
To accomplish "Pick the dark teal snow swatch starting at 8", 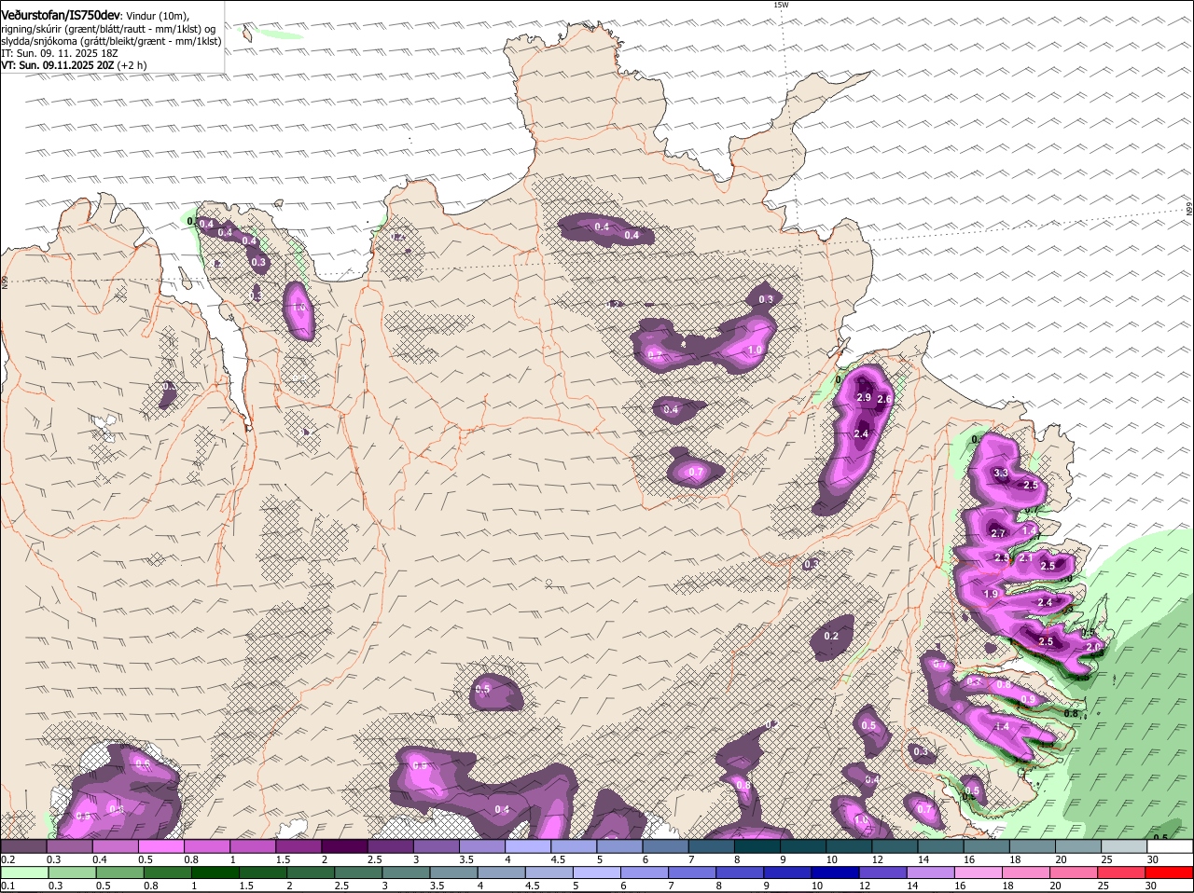I will 757,846.
